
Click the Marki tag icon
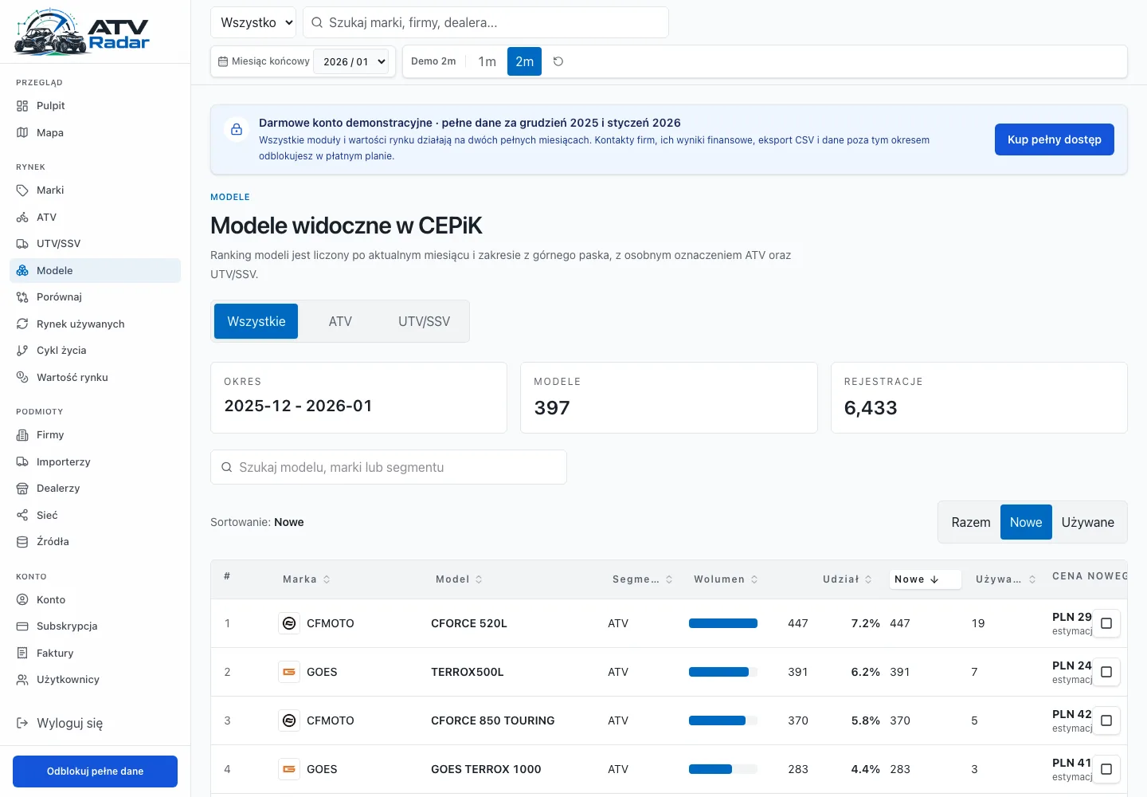pyautogui.click(x=22, y=190)
